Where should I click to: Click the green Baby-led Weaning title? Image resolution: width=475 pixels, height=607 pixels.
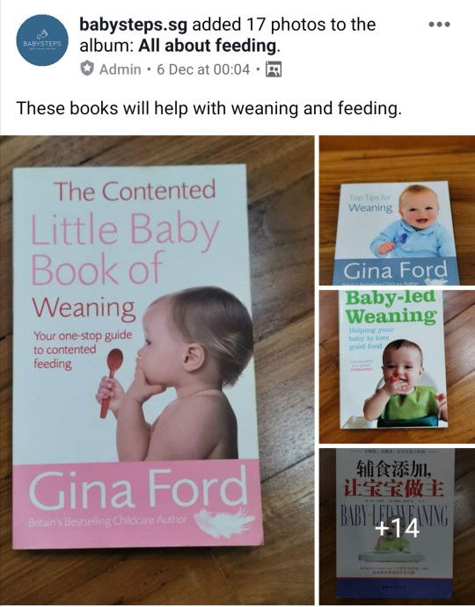click(x=391, y=307)
